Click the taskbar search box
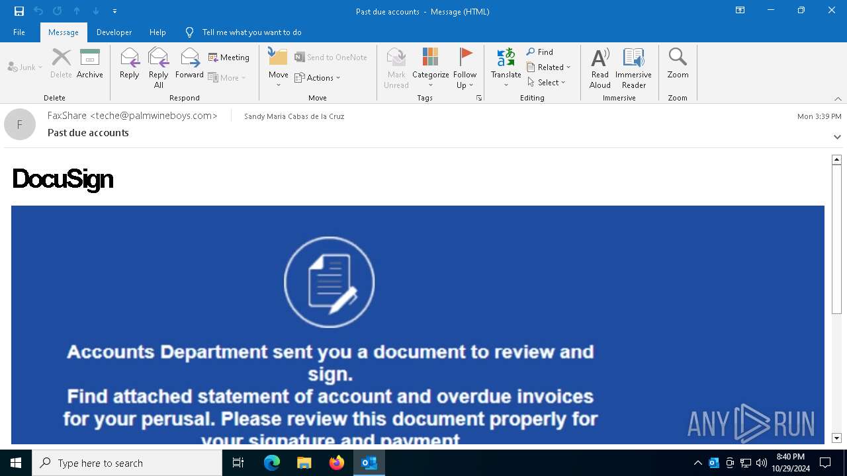 coord(127,463)
